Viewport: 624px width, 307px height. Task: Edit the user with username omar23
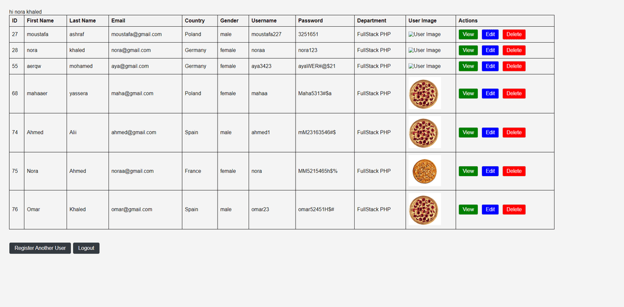[490, 210]
